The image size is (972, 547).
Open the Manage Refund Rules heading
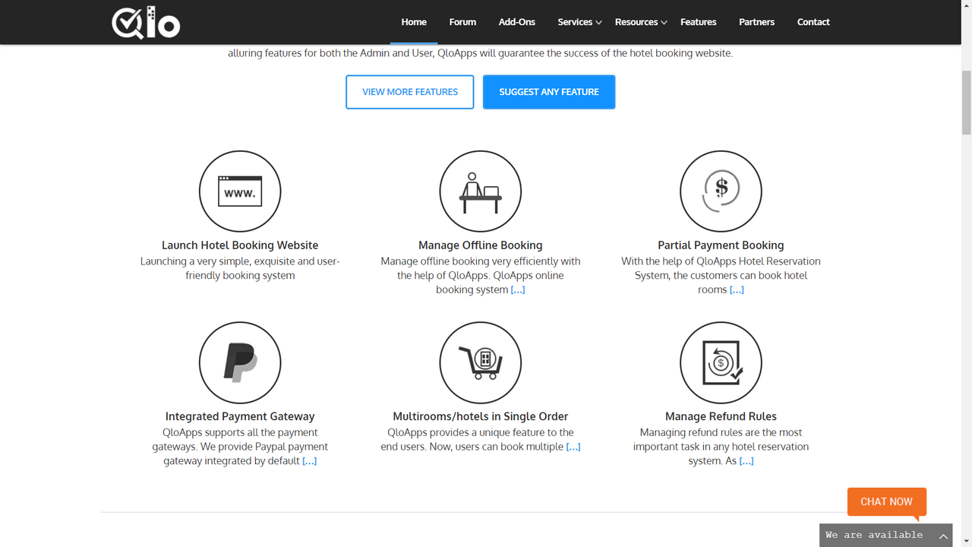[x=721, y=416]
